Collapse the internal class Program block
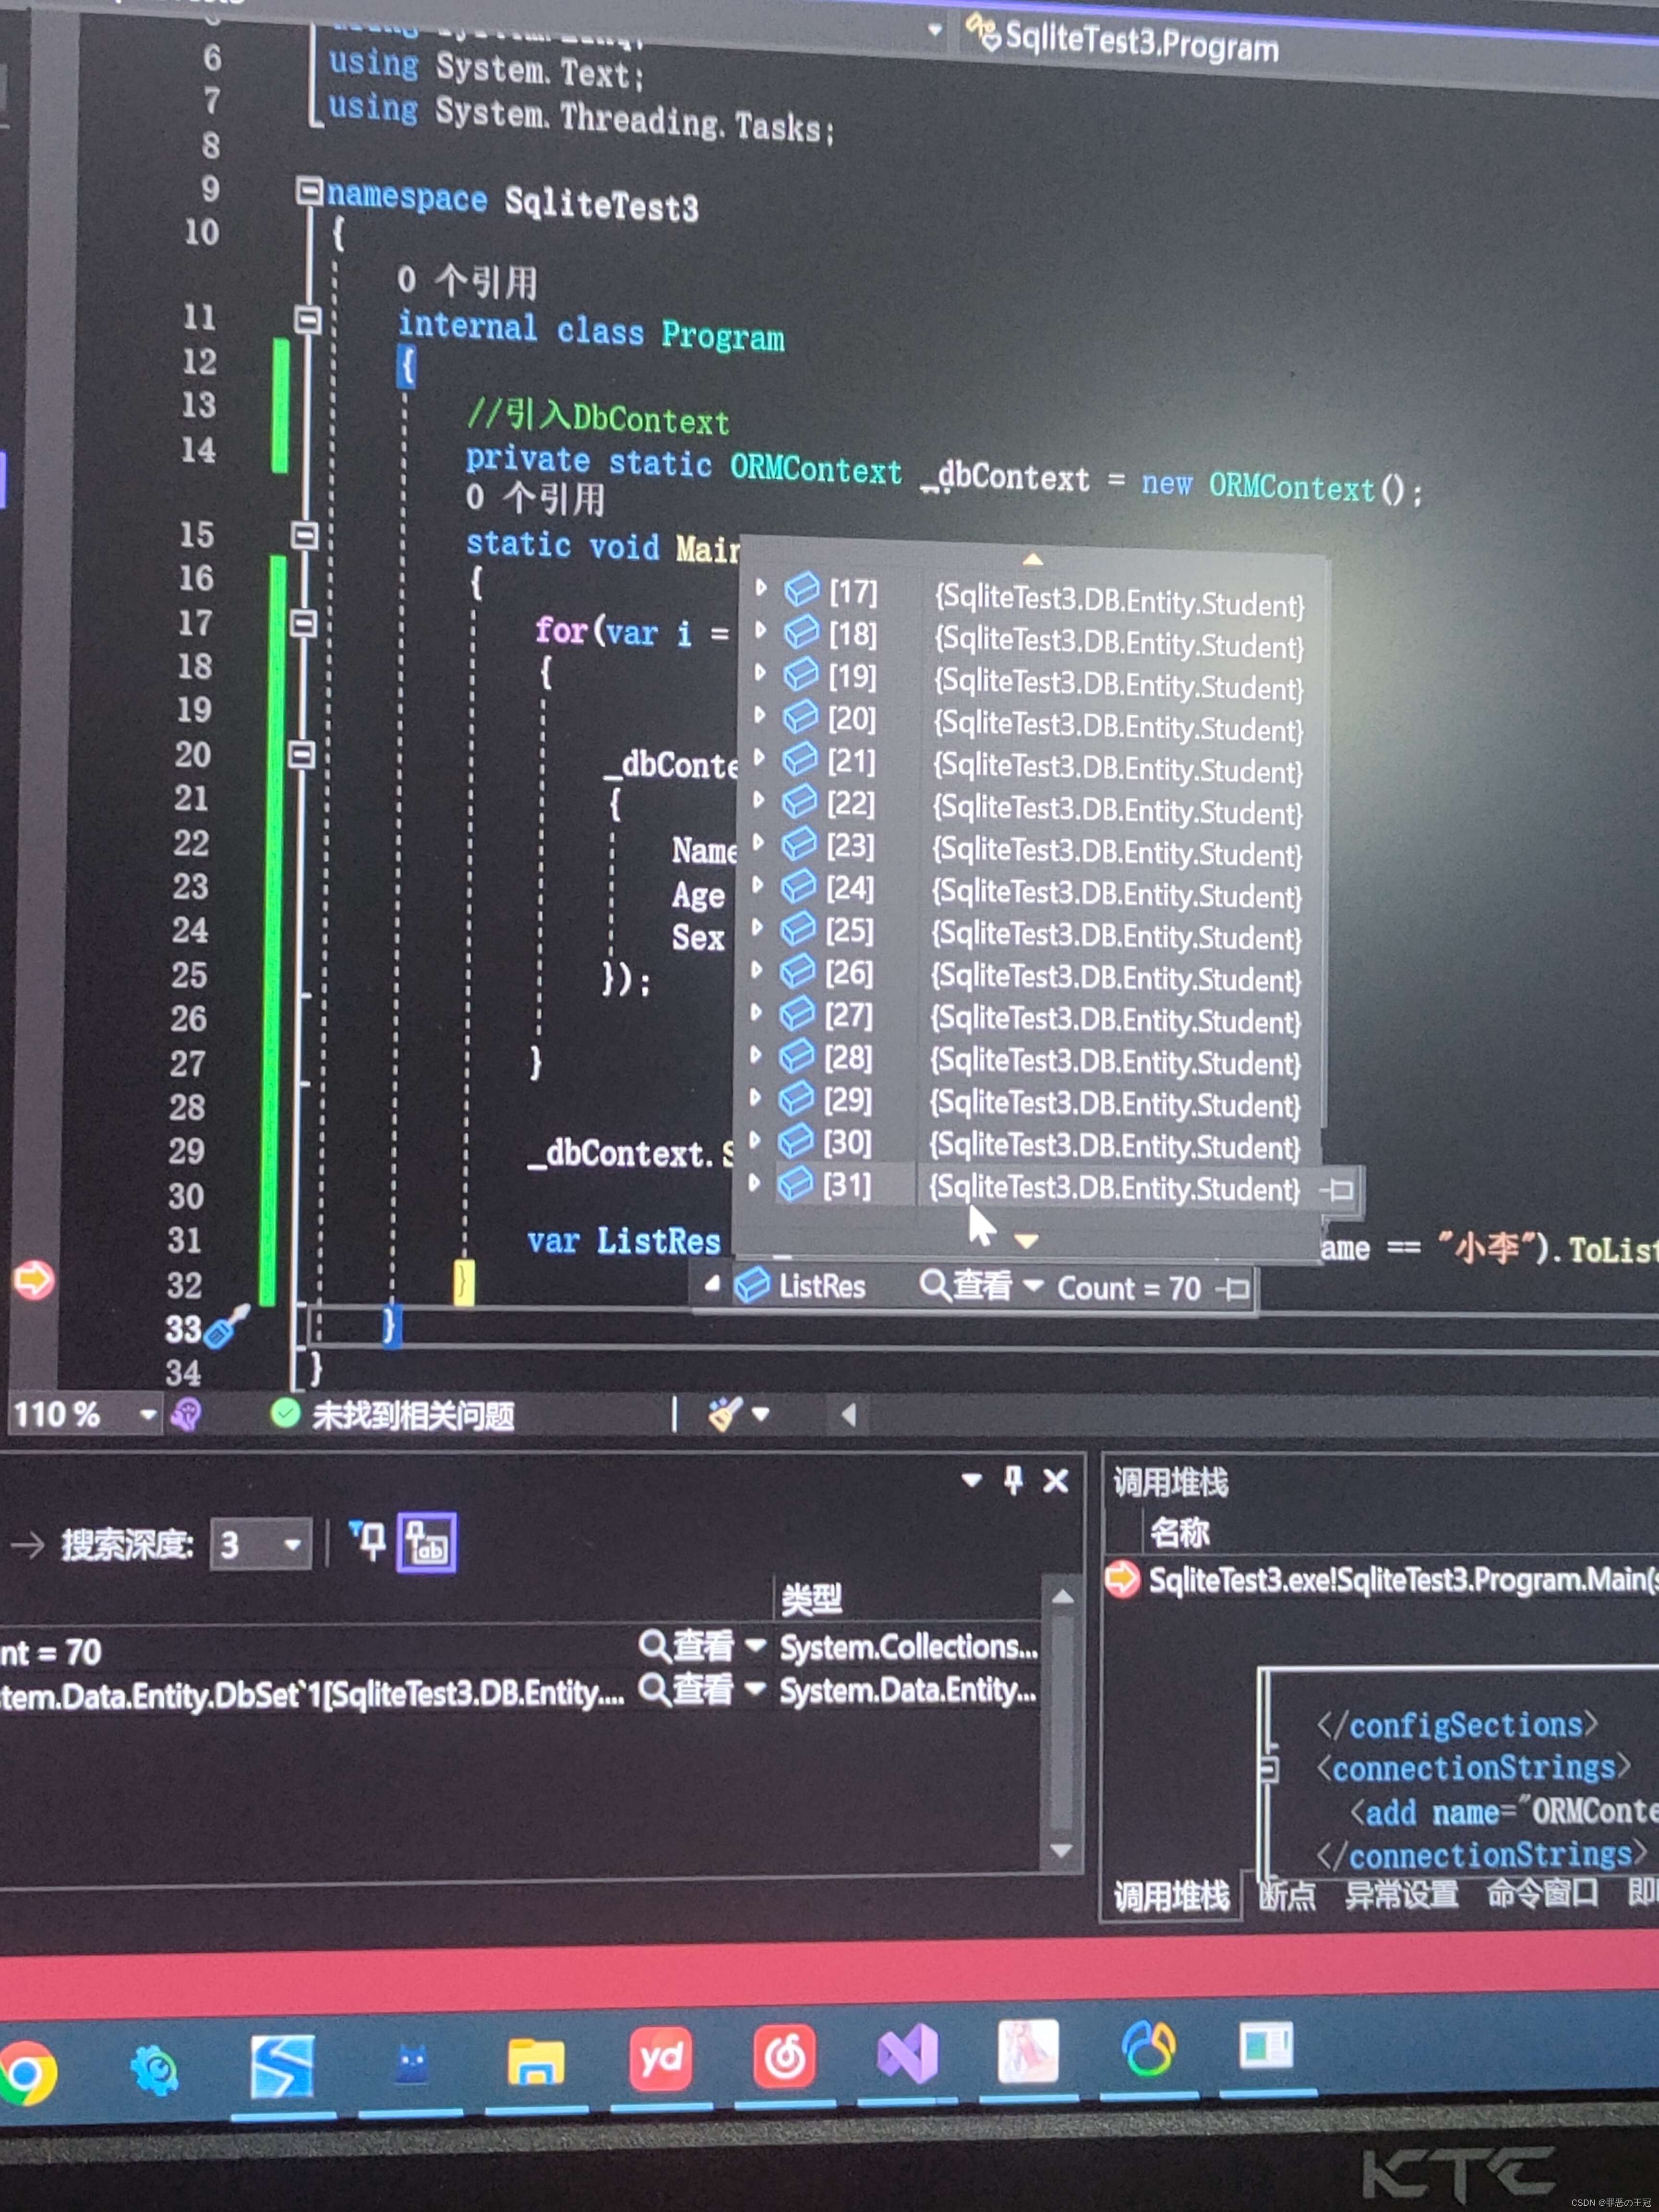 point(308,320)
